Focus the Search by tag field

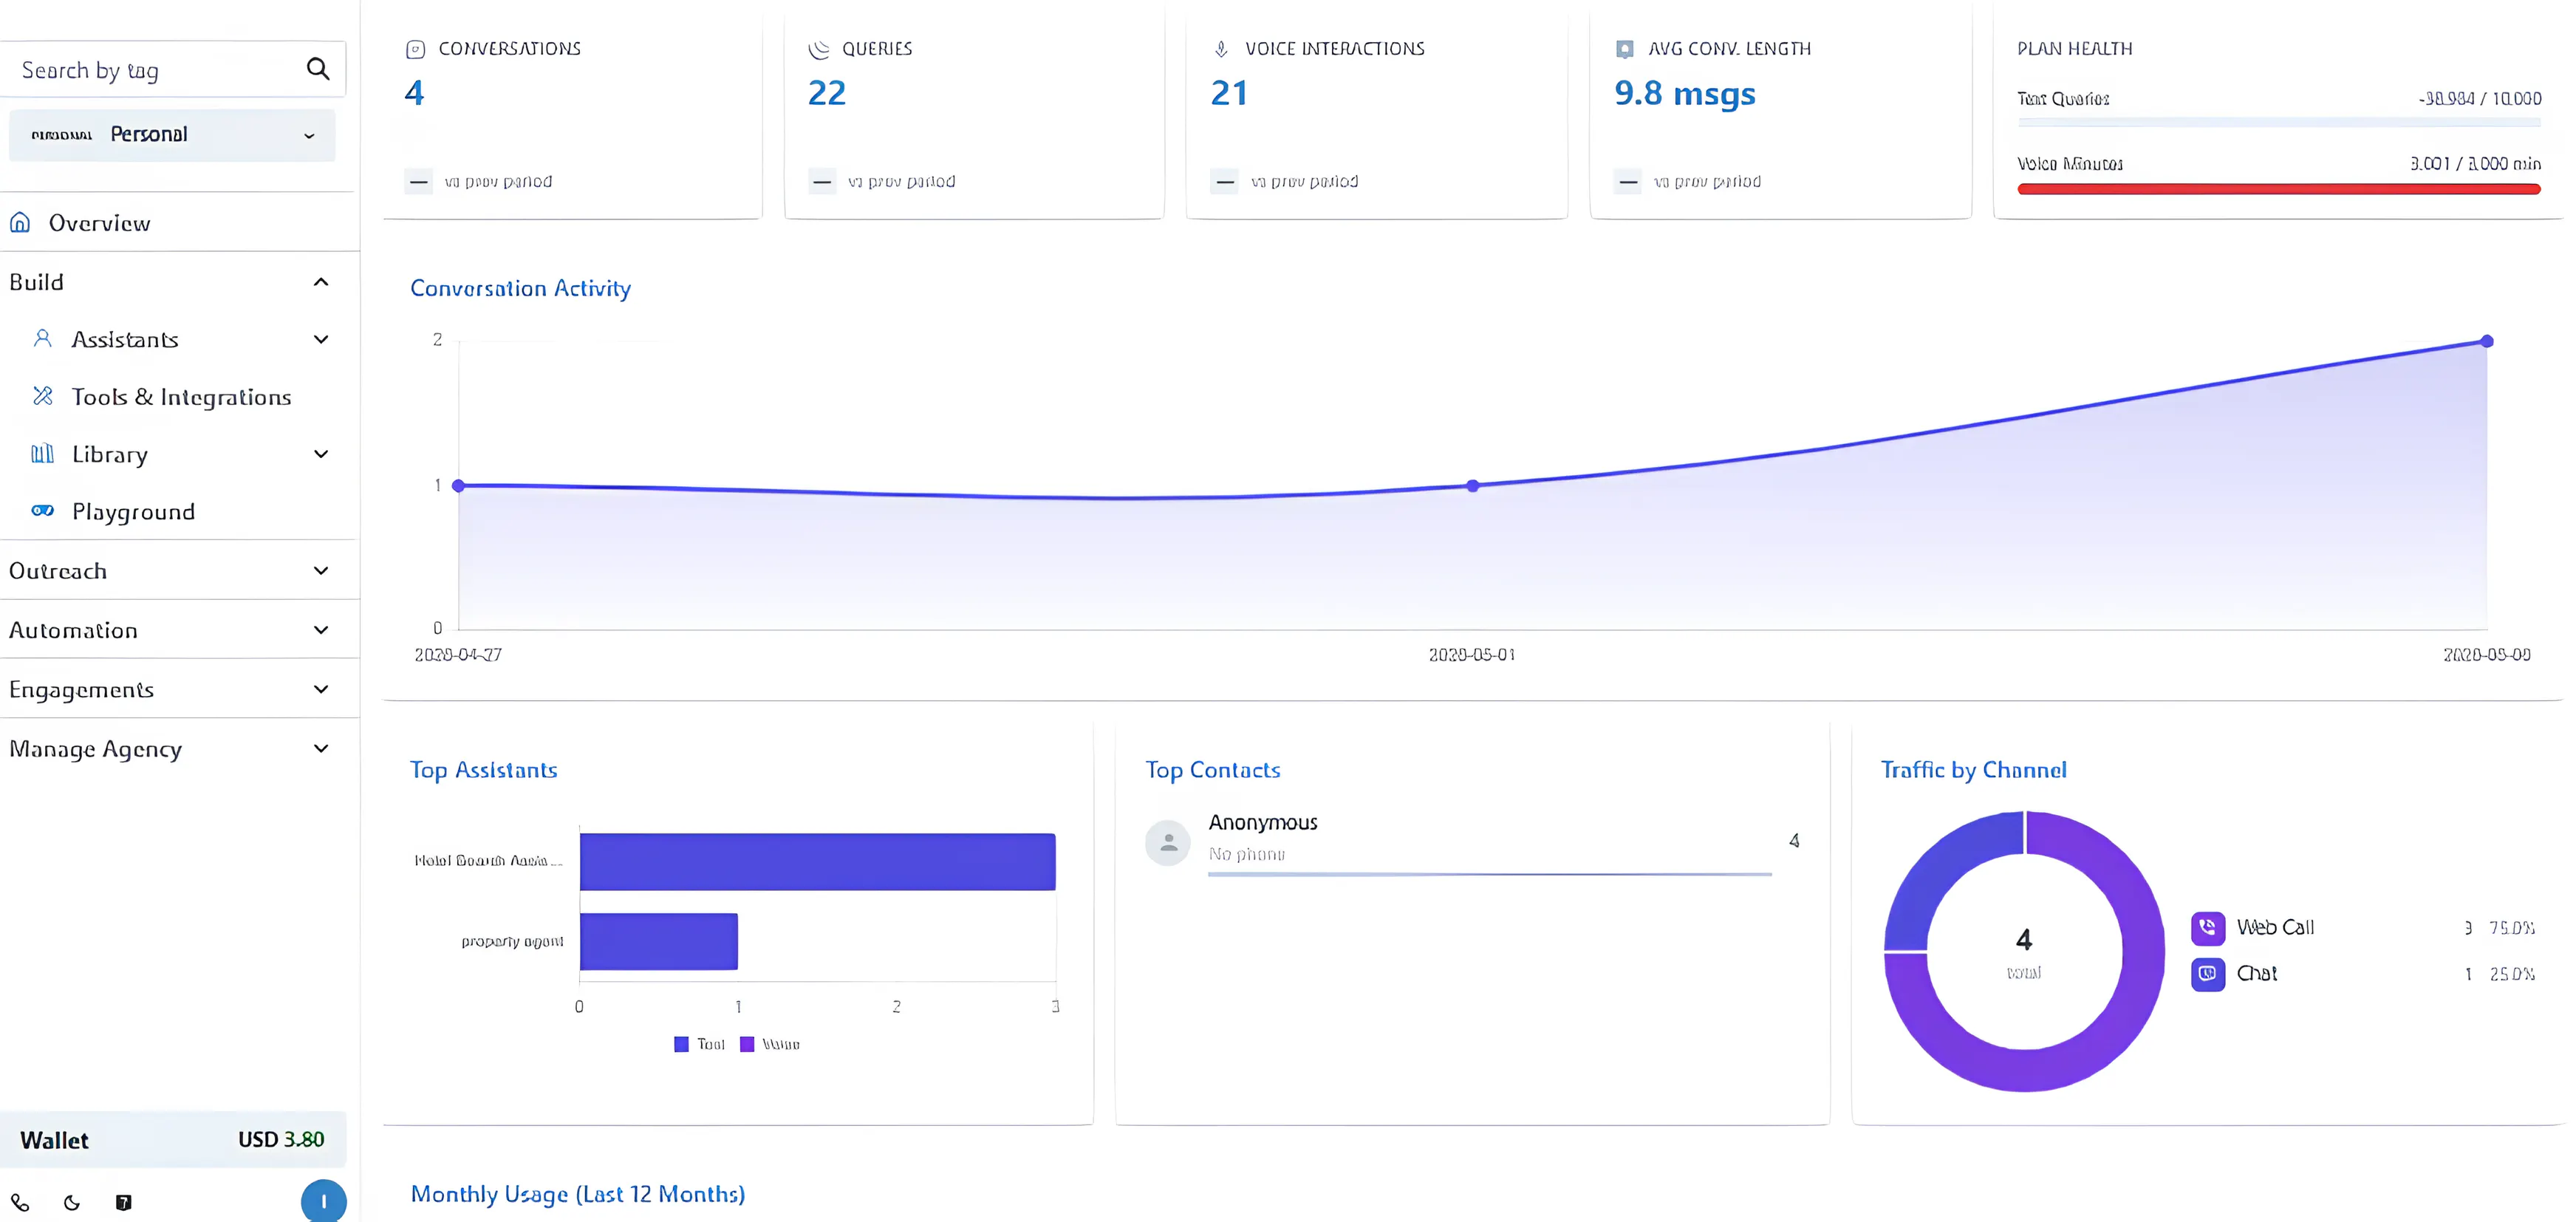pyautogui.click(x=172, y=70)
